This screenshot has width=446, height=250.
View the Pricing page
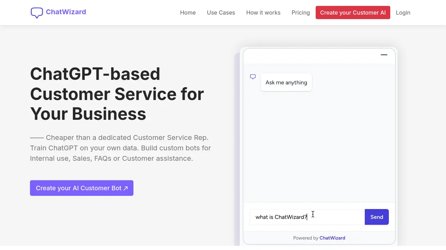tap(301, 12)
